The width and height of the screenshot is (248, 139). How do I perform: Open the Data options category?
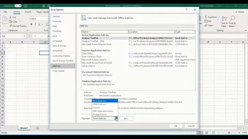(x=63, y=26)
